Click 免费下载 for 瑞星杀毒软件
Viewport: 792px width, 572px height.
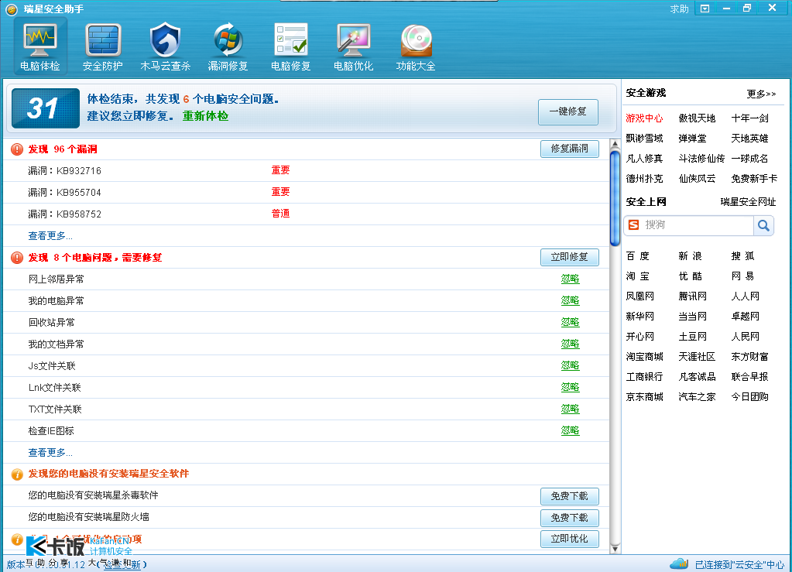click(569, 496)
